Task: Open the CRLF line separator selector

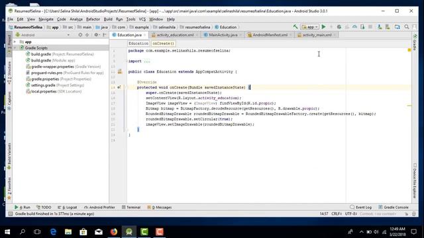Action: 337,214
